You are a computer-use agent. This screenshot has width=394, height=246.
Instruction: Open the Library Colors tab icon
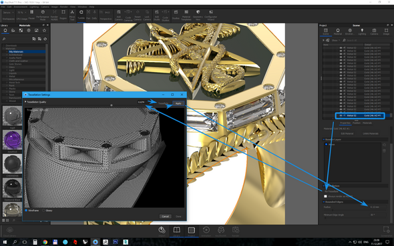click(x=13, y=31)
